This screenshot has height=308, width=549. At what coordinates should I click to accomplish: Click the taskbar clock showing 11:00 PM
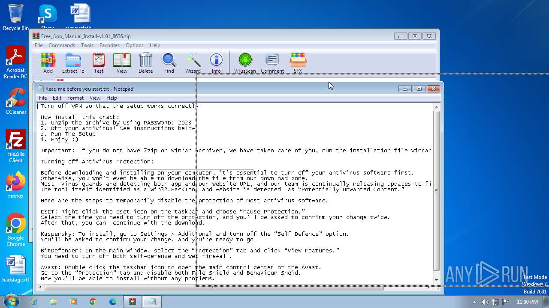coord(527,302)
